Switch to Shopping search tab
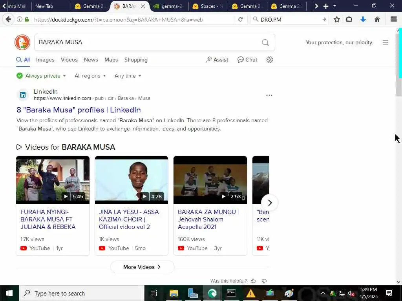 coord(136,60)
